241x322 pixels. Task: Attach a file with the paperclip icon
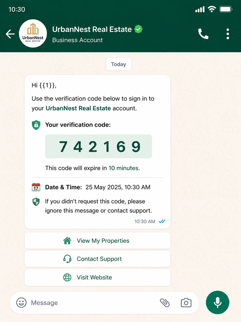165,303
